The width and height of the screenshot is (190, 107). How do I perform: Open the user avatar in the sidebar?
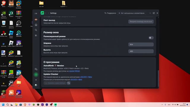[36, 20]
